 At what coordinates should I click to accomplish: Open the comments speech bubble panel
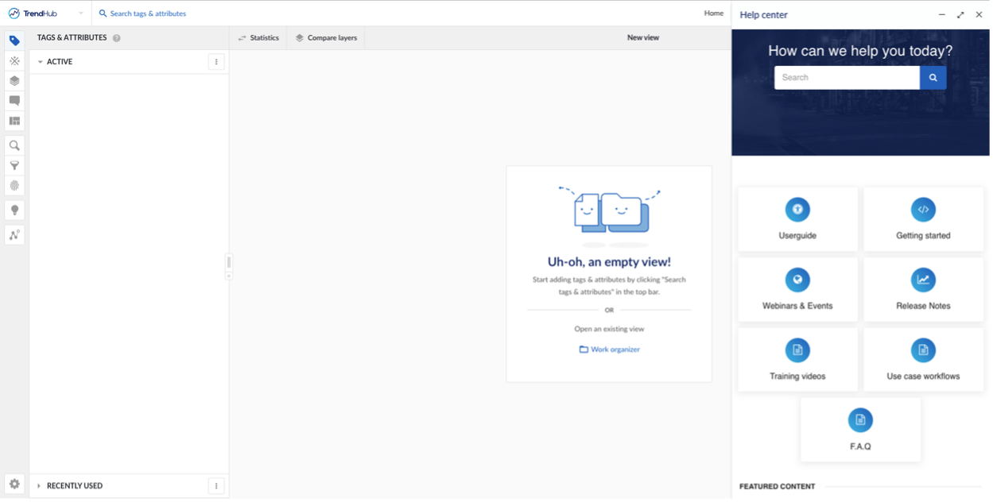point(14,101)
